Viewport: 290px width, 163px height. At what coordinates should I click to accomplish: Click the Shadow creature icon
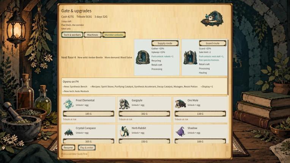(x=180, y=132)
